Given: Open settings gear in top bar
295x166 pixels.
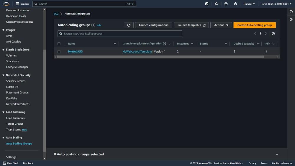Looking at the screenshot, I should pos(235,4).
